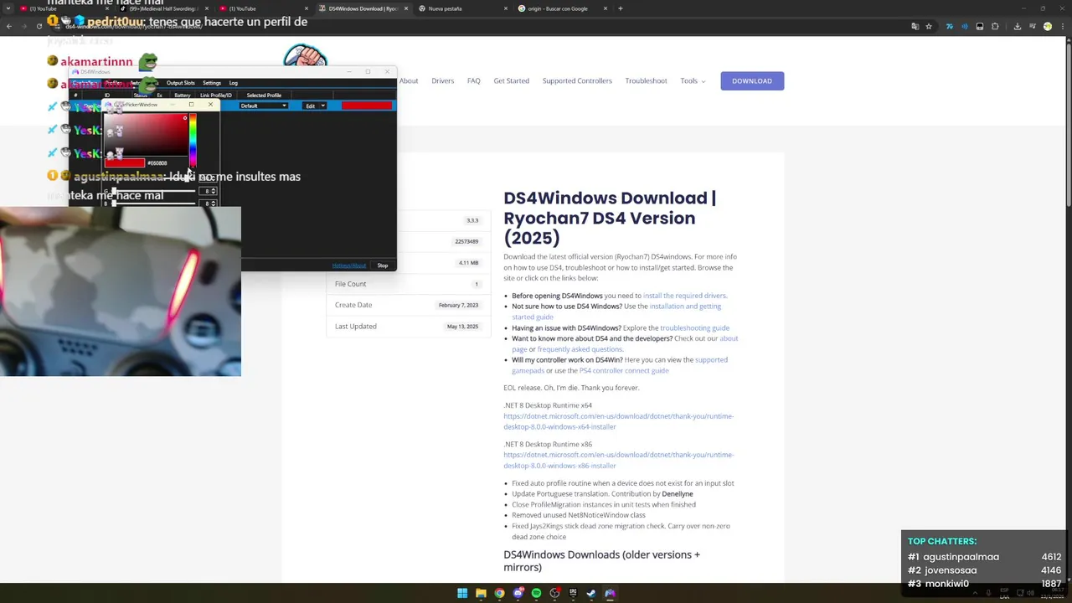Show hidden system tray icons
The height and width of the screenshot is (603, 1072).
[976, 593]
